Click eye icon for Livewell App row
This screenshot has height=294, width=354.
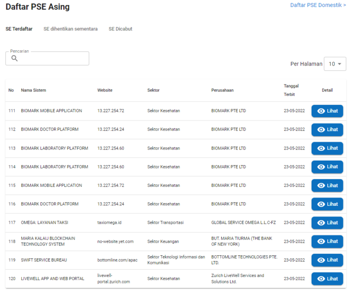[x=321, y=279]
